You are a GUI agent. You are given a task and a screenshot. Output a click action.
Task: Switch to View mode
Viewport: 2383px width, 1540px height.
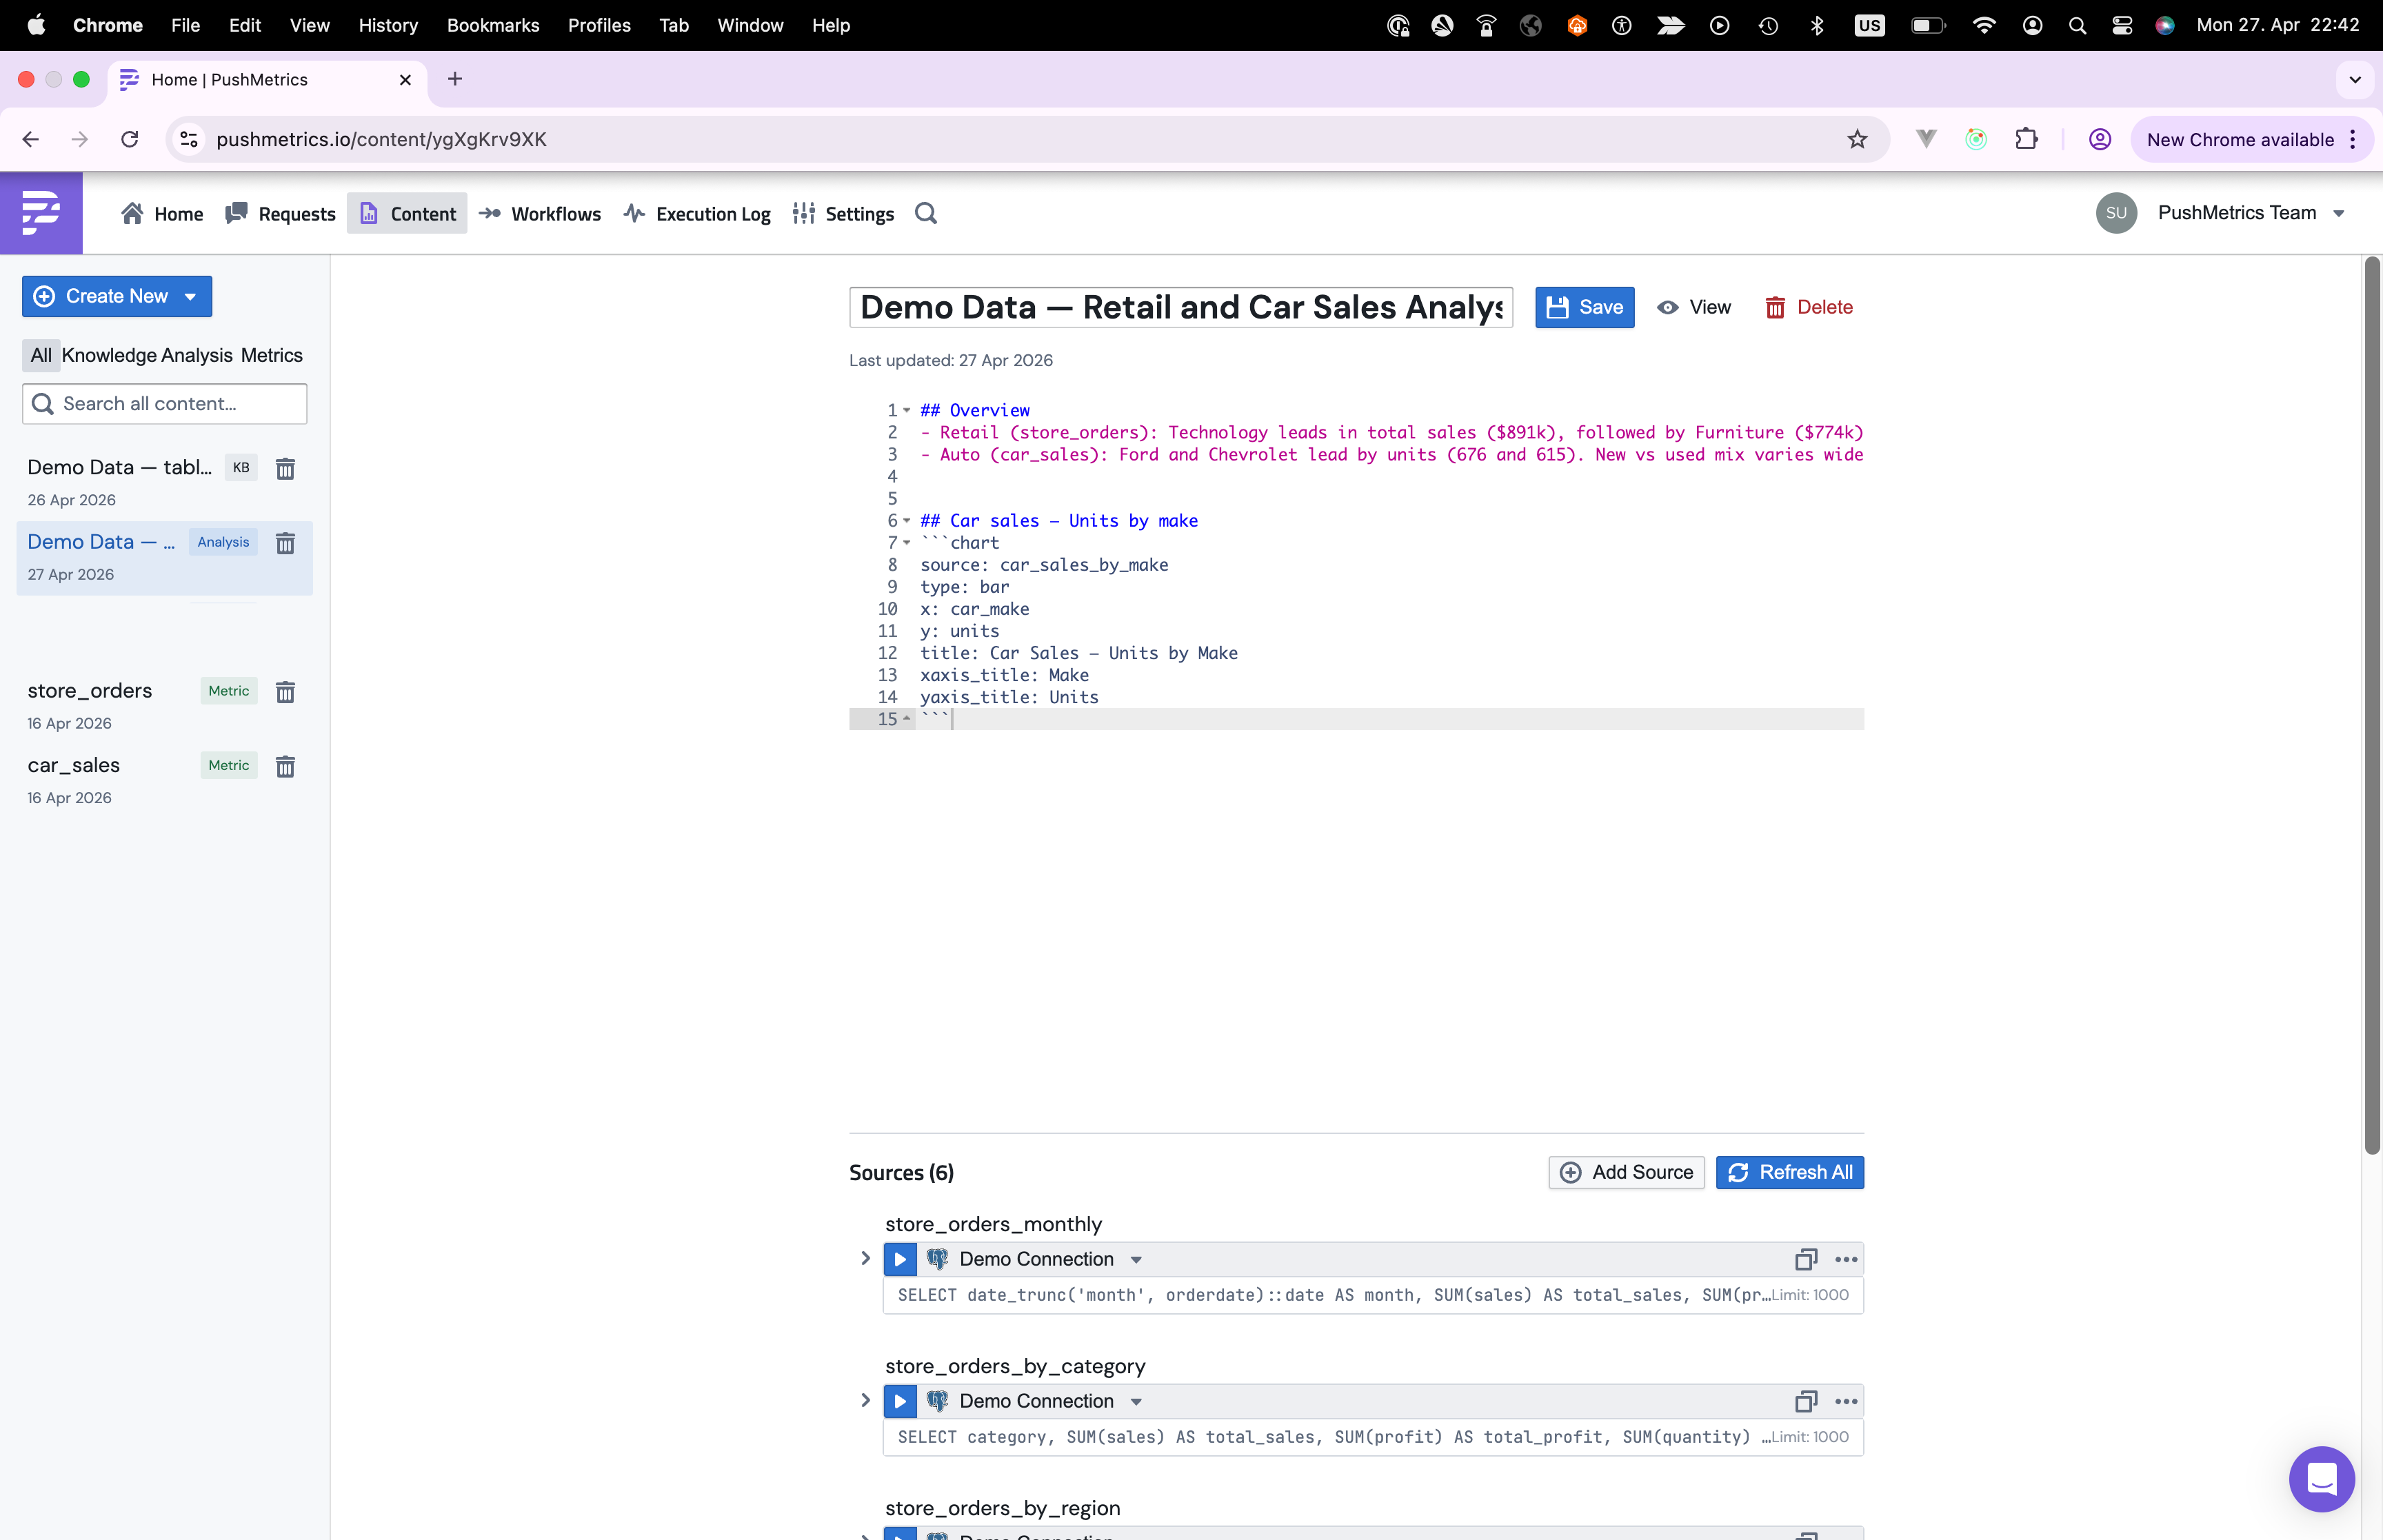tap(1694, 307)
